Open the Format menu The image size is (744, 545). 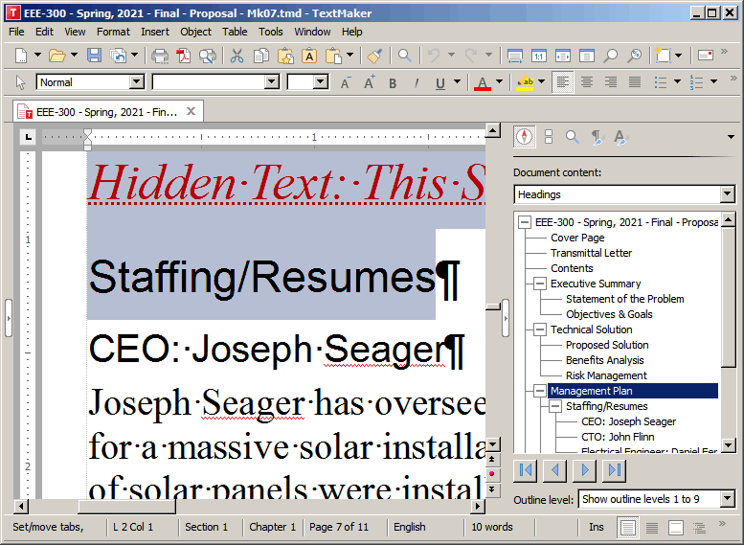[x=113, y=32]
